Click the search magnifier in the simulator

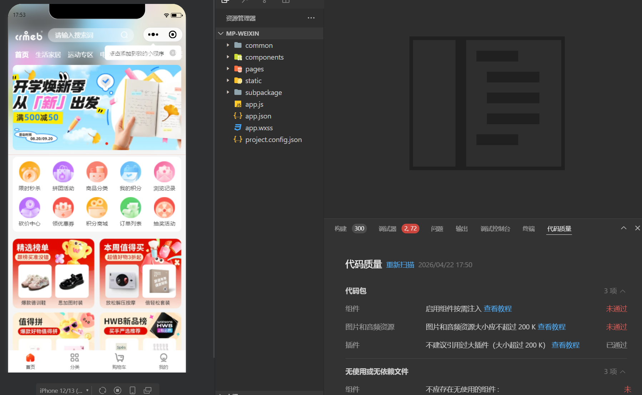(124, 35)
